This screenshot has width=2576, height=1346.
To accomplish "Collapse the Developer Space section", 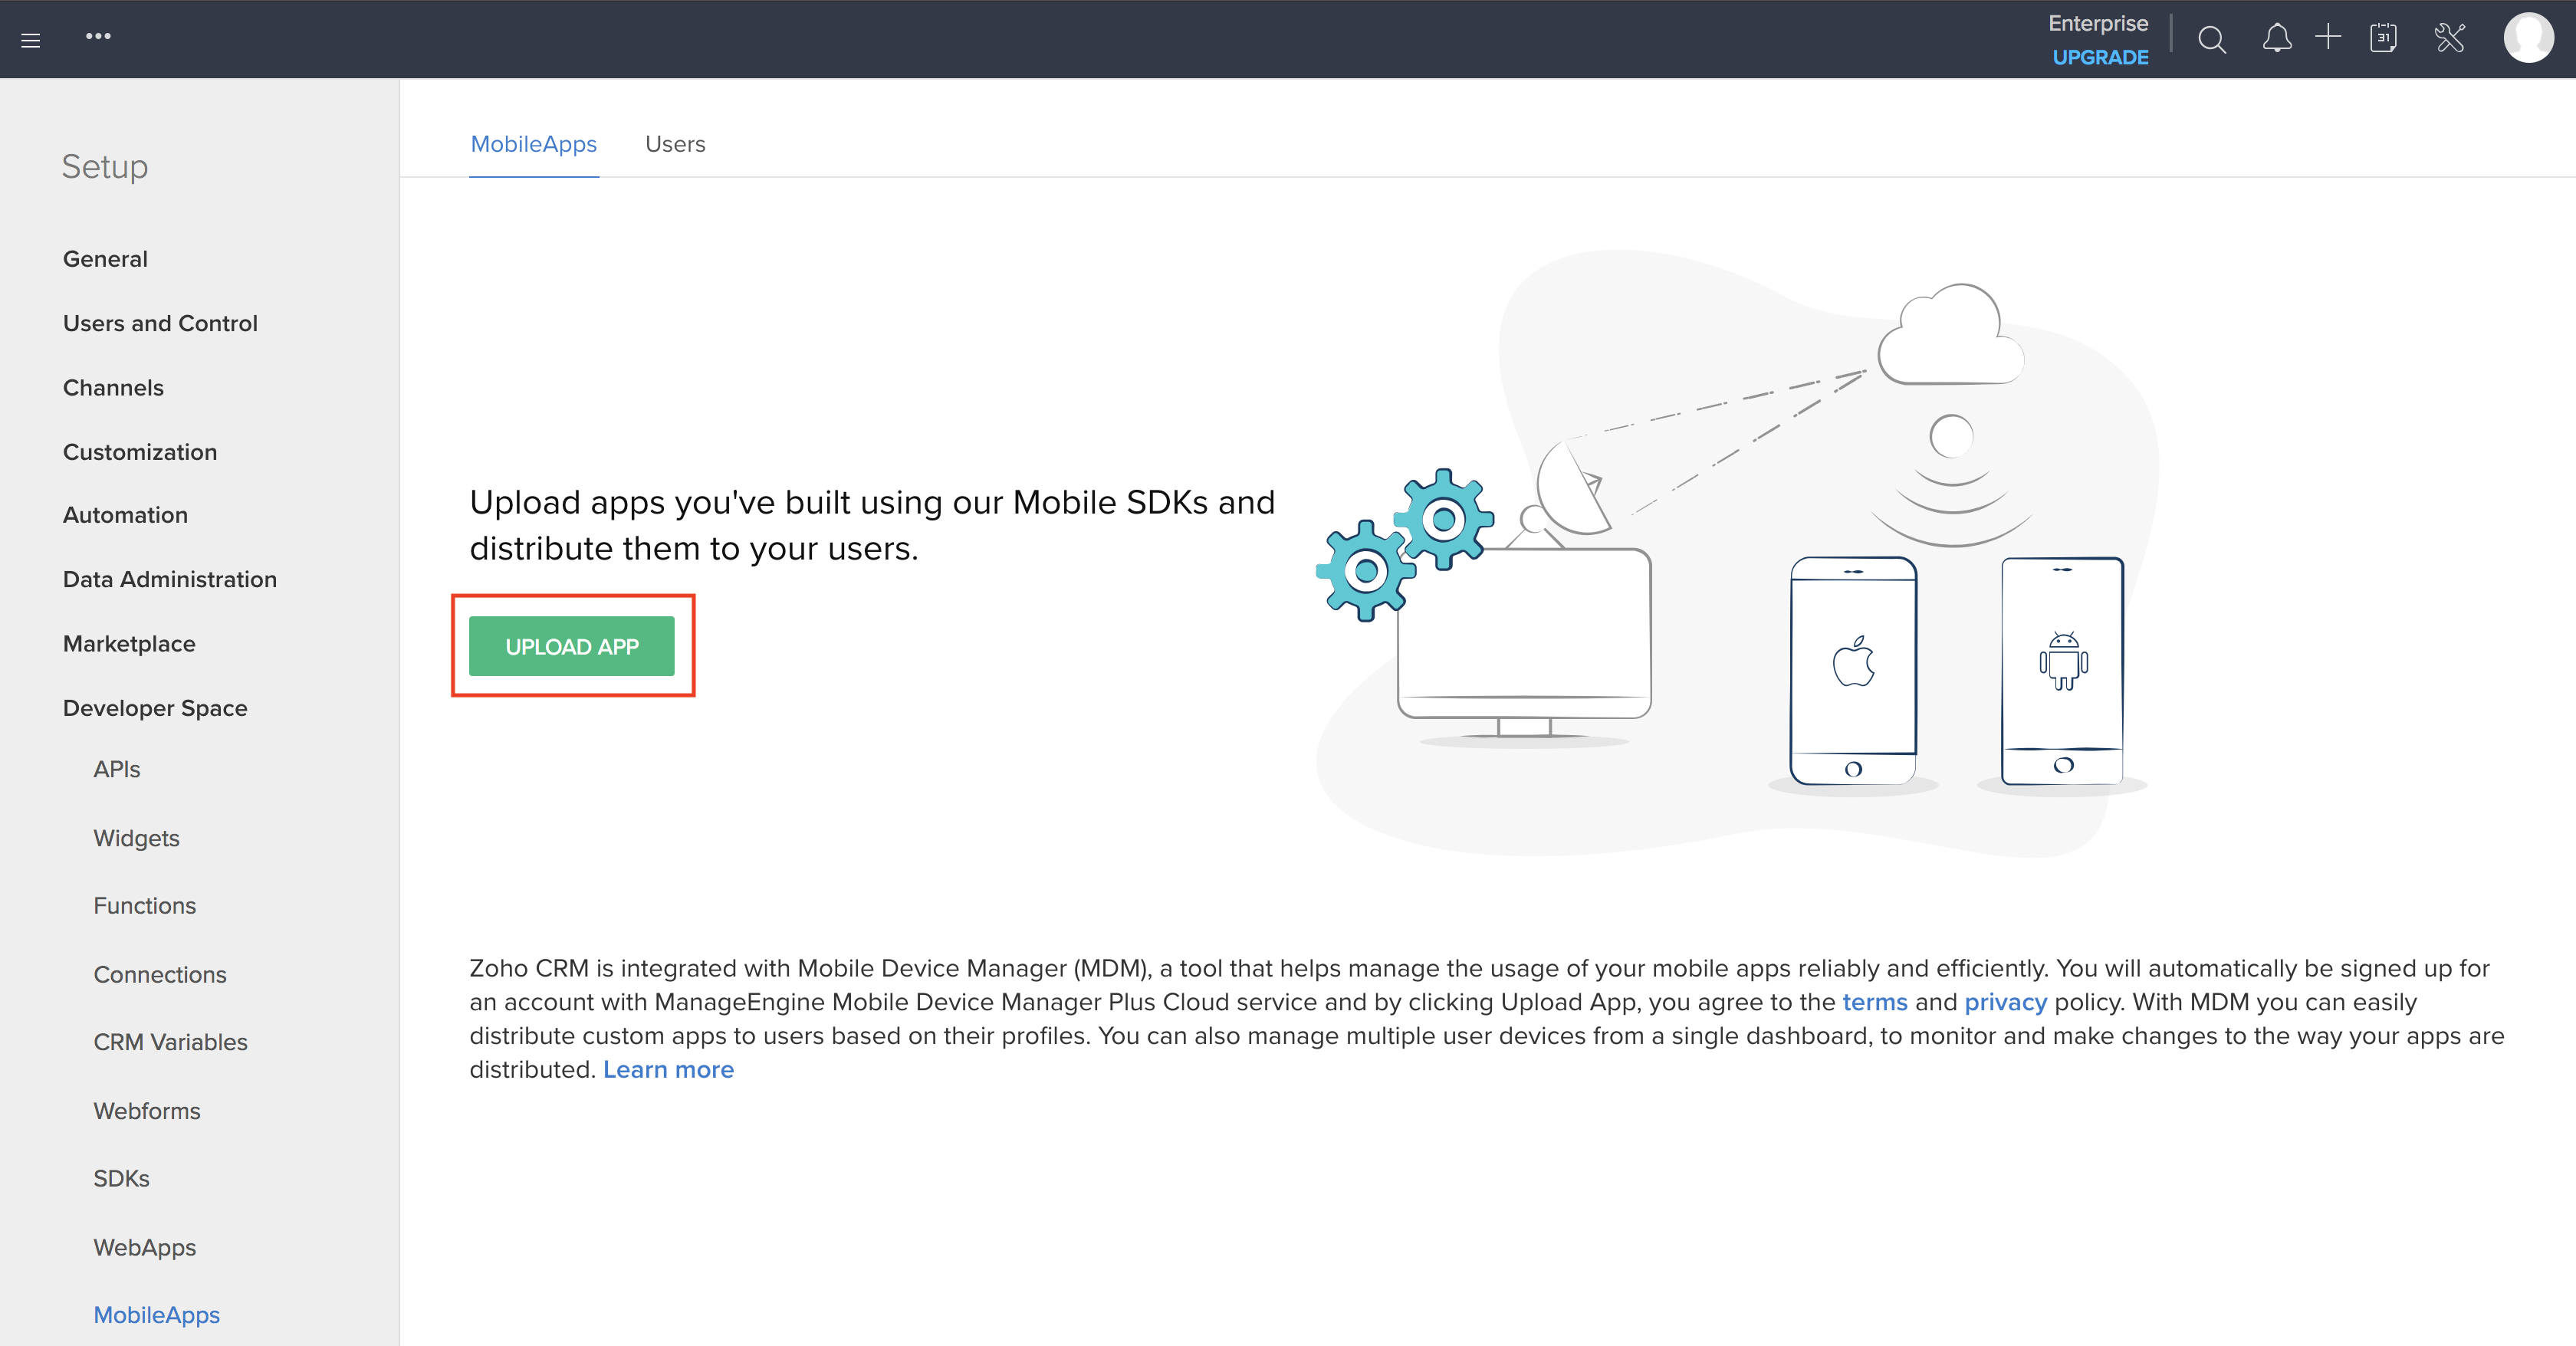I will (155, 708).
